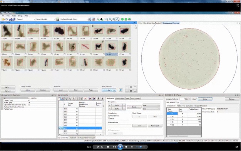Open the FastPatch results standard histogram tab
The width and height of the screenshot is (241, 151).
click(x=82, y=137)
